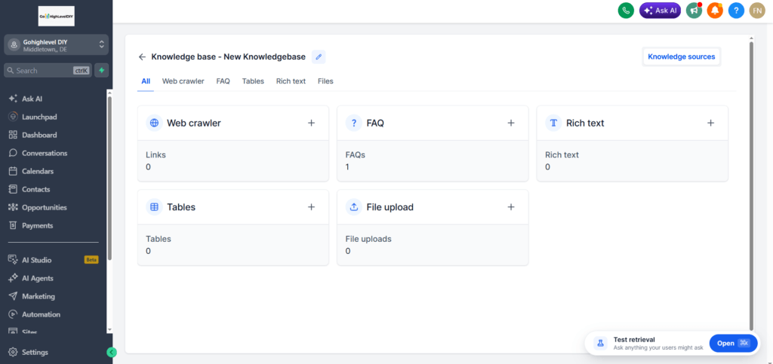This screenshot has height=364, width=773.
Task: Add a new Web crawler with plus
Action: [x=311, y=123]
